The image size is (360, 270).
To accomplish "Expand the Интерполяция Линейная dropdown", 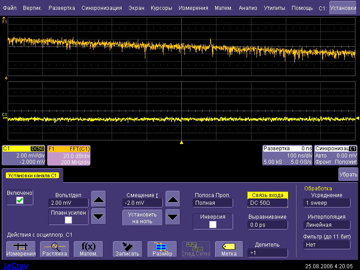I will [326, 225].
